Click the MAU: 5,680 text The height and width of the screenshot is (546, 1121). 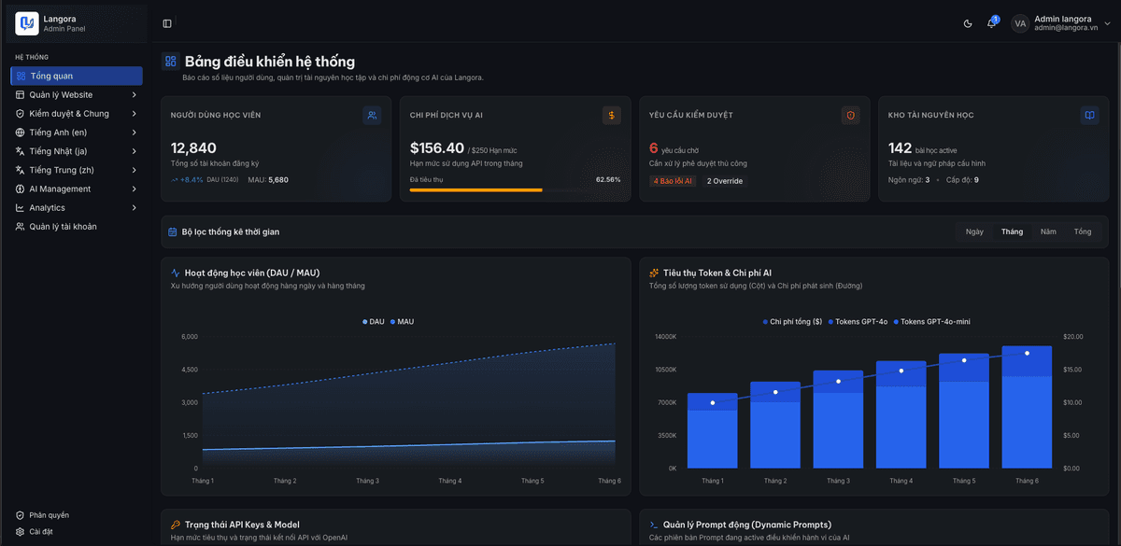pos(268,179)
